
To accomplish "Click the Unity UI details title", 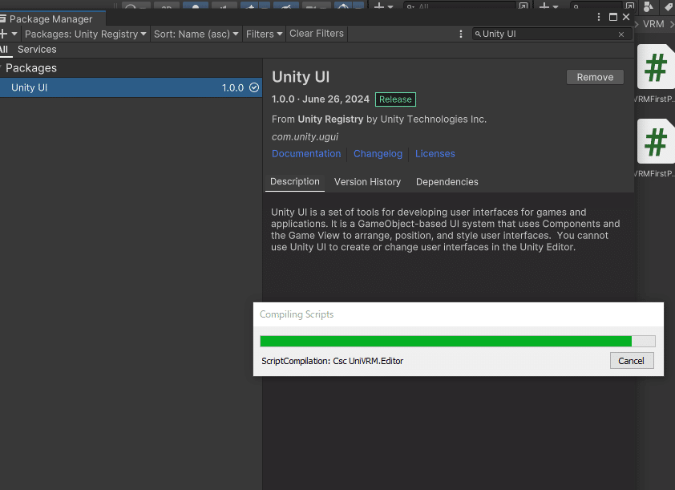I will pyautogui.click(x=301, y=77).
